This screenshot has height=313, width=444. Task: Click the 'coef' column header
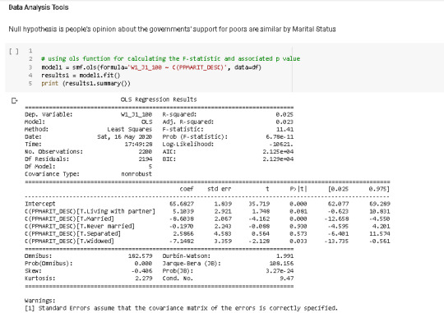tap(187, 189)
